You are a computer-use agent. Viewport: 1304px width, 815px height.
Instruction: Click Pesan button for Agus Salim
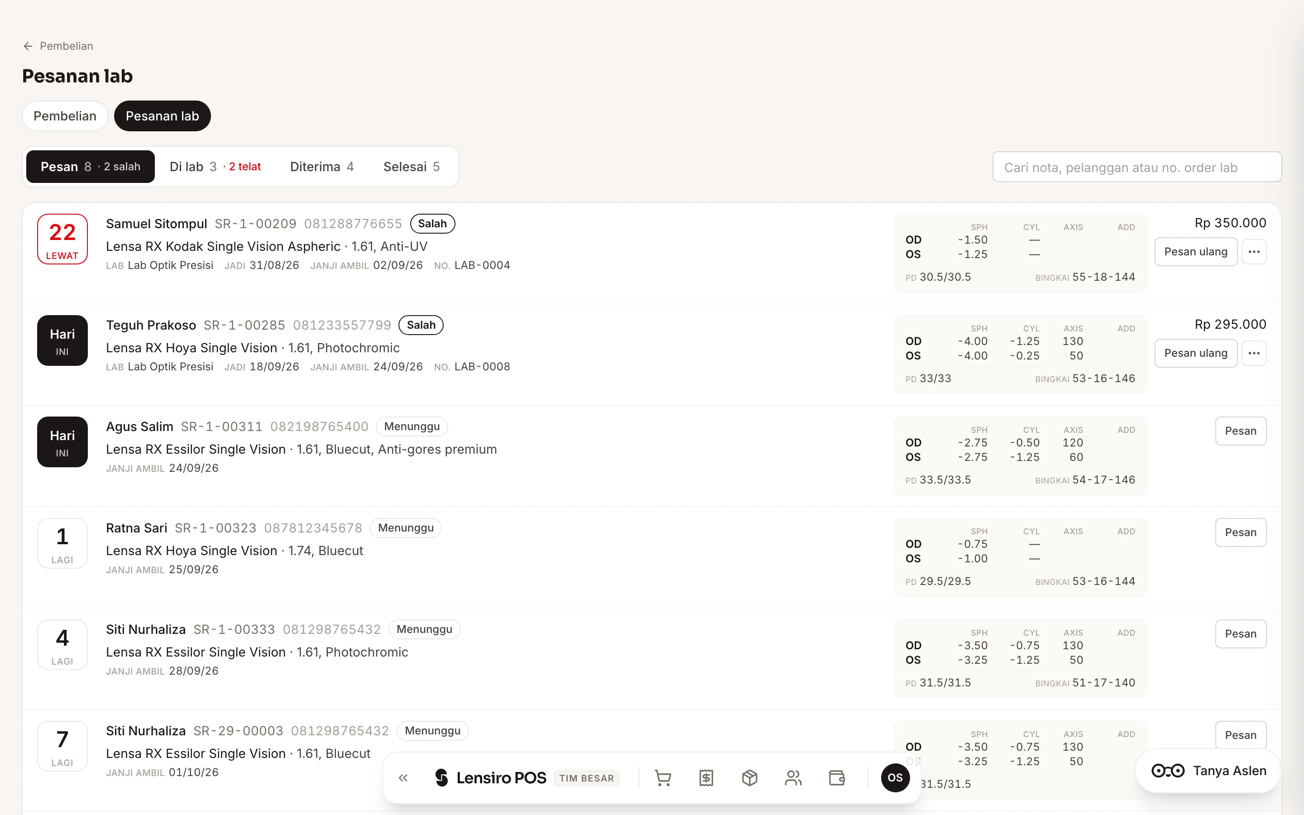click(1241, 431)
